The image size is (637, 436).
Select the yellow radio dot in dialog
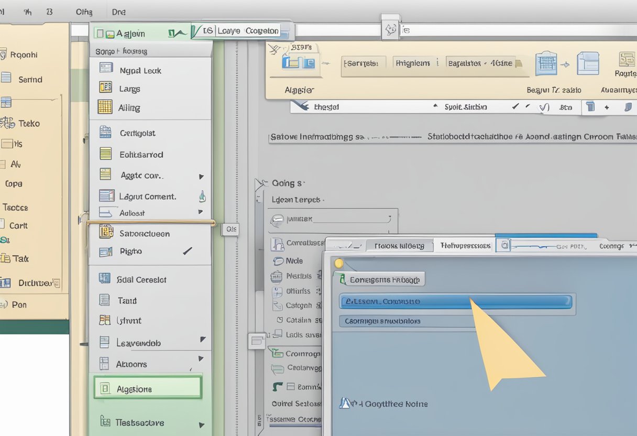click(338, 264)
